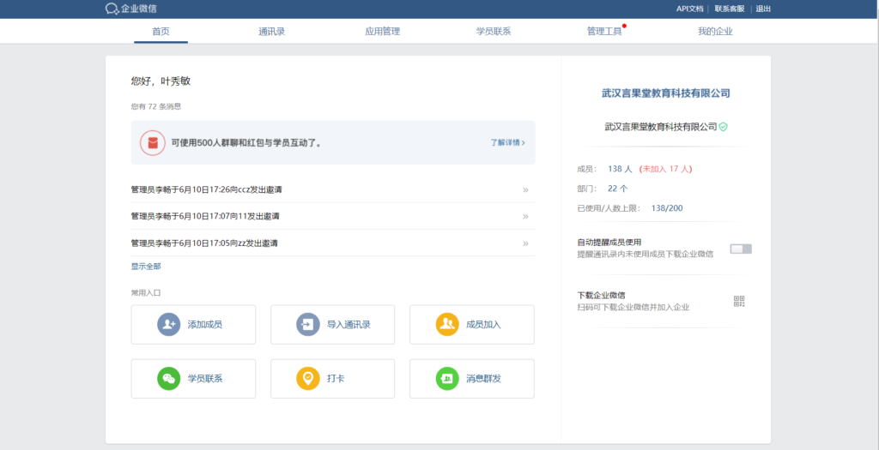Viewport: 879px width, 450px height.
Task: Click the 138 人 member count
Action: 620,169
